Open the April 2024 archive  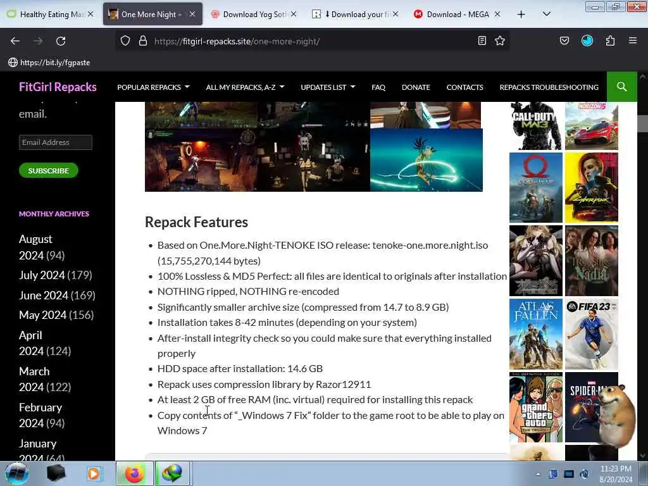pyautogui.click(x=32, y=343)
